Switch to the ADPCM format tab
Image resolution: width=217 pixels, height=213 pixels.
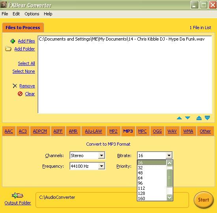[40, 131]
